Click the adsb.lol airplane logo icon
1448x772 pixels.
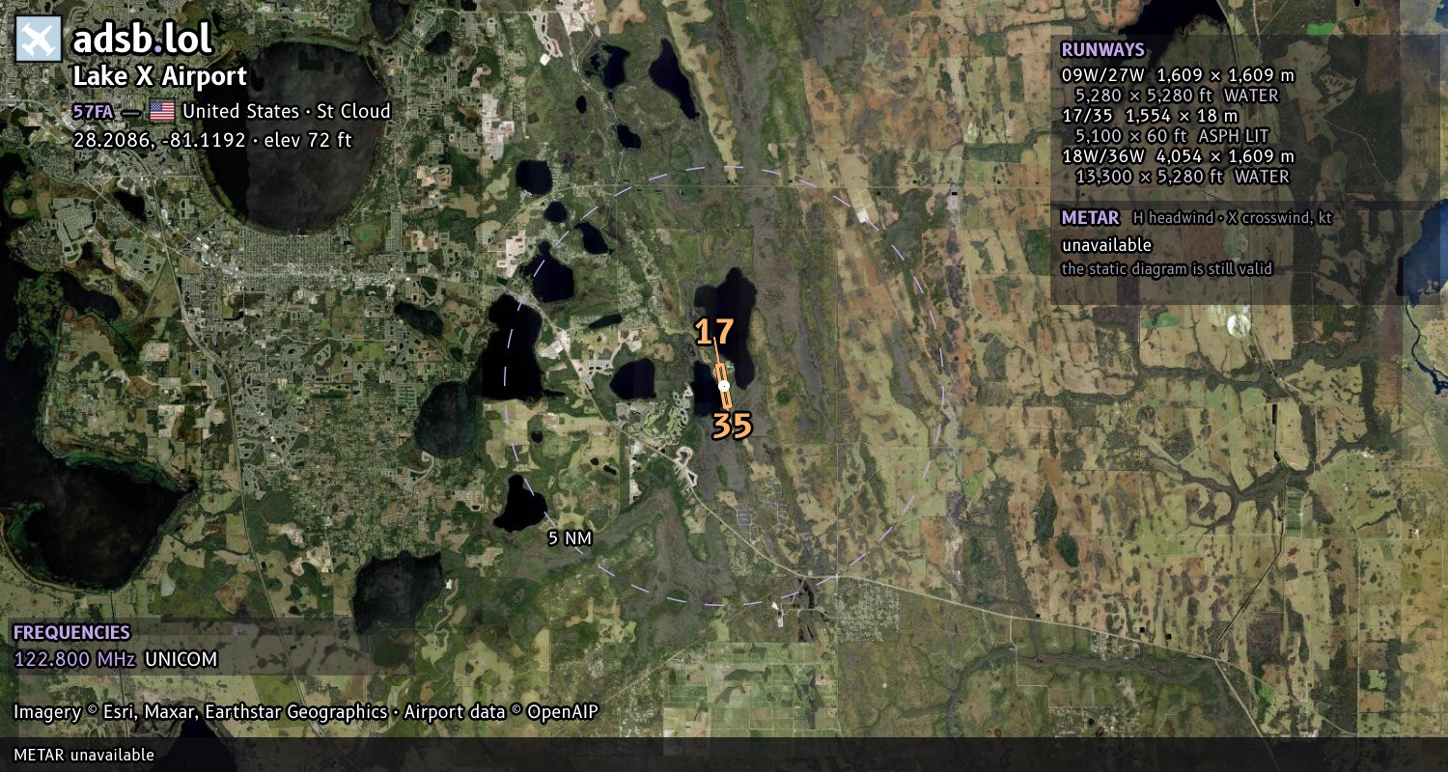pos(39,40)
